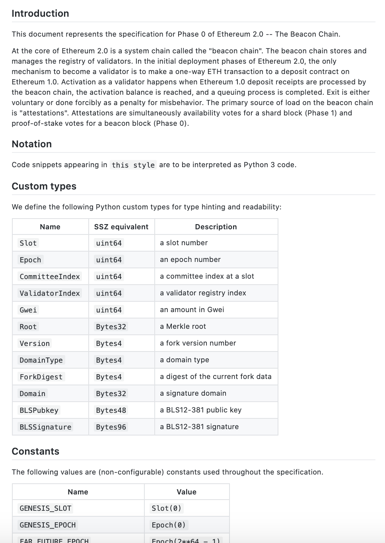
Task: Click 'a digest of the current fork data'
Action: tap(216, 377)
